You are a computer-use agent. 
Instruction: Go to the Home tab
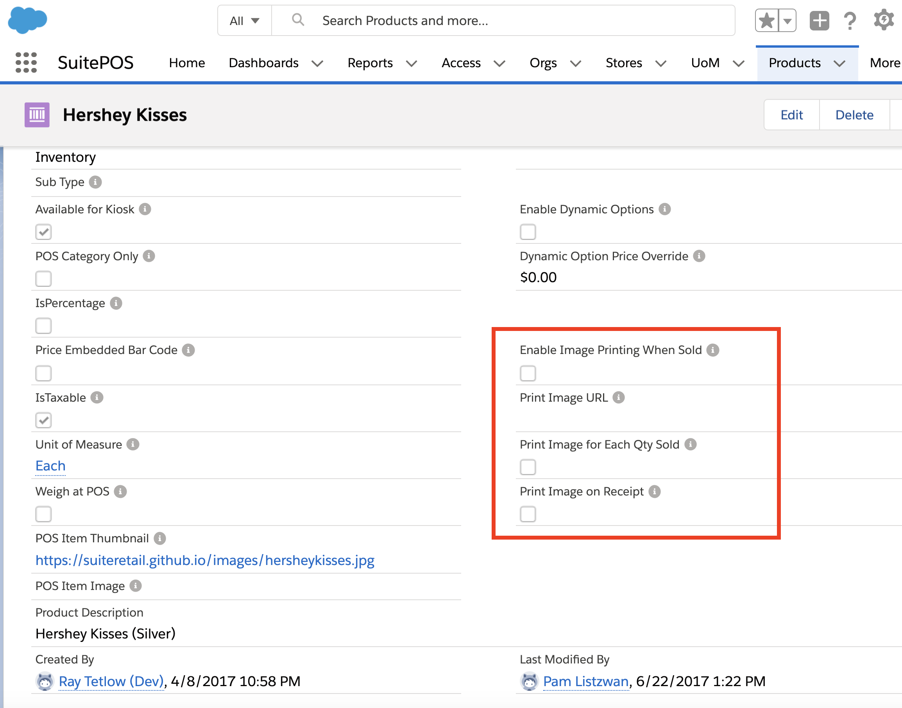[x=186, y=63]
